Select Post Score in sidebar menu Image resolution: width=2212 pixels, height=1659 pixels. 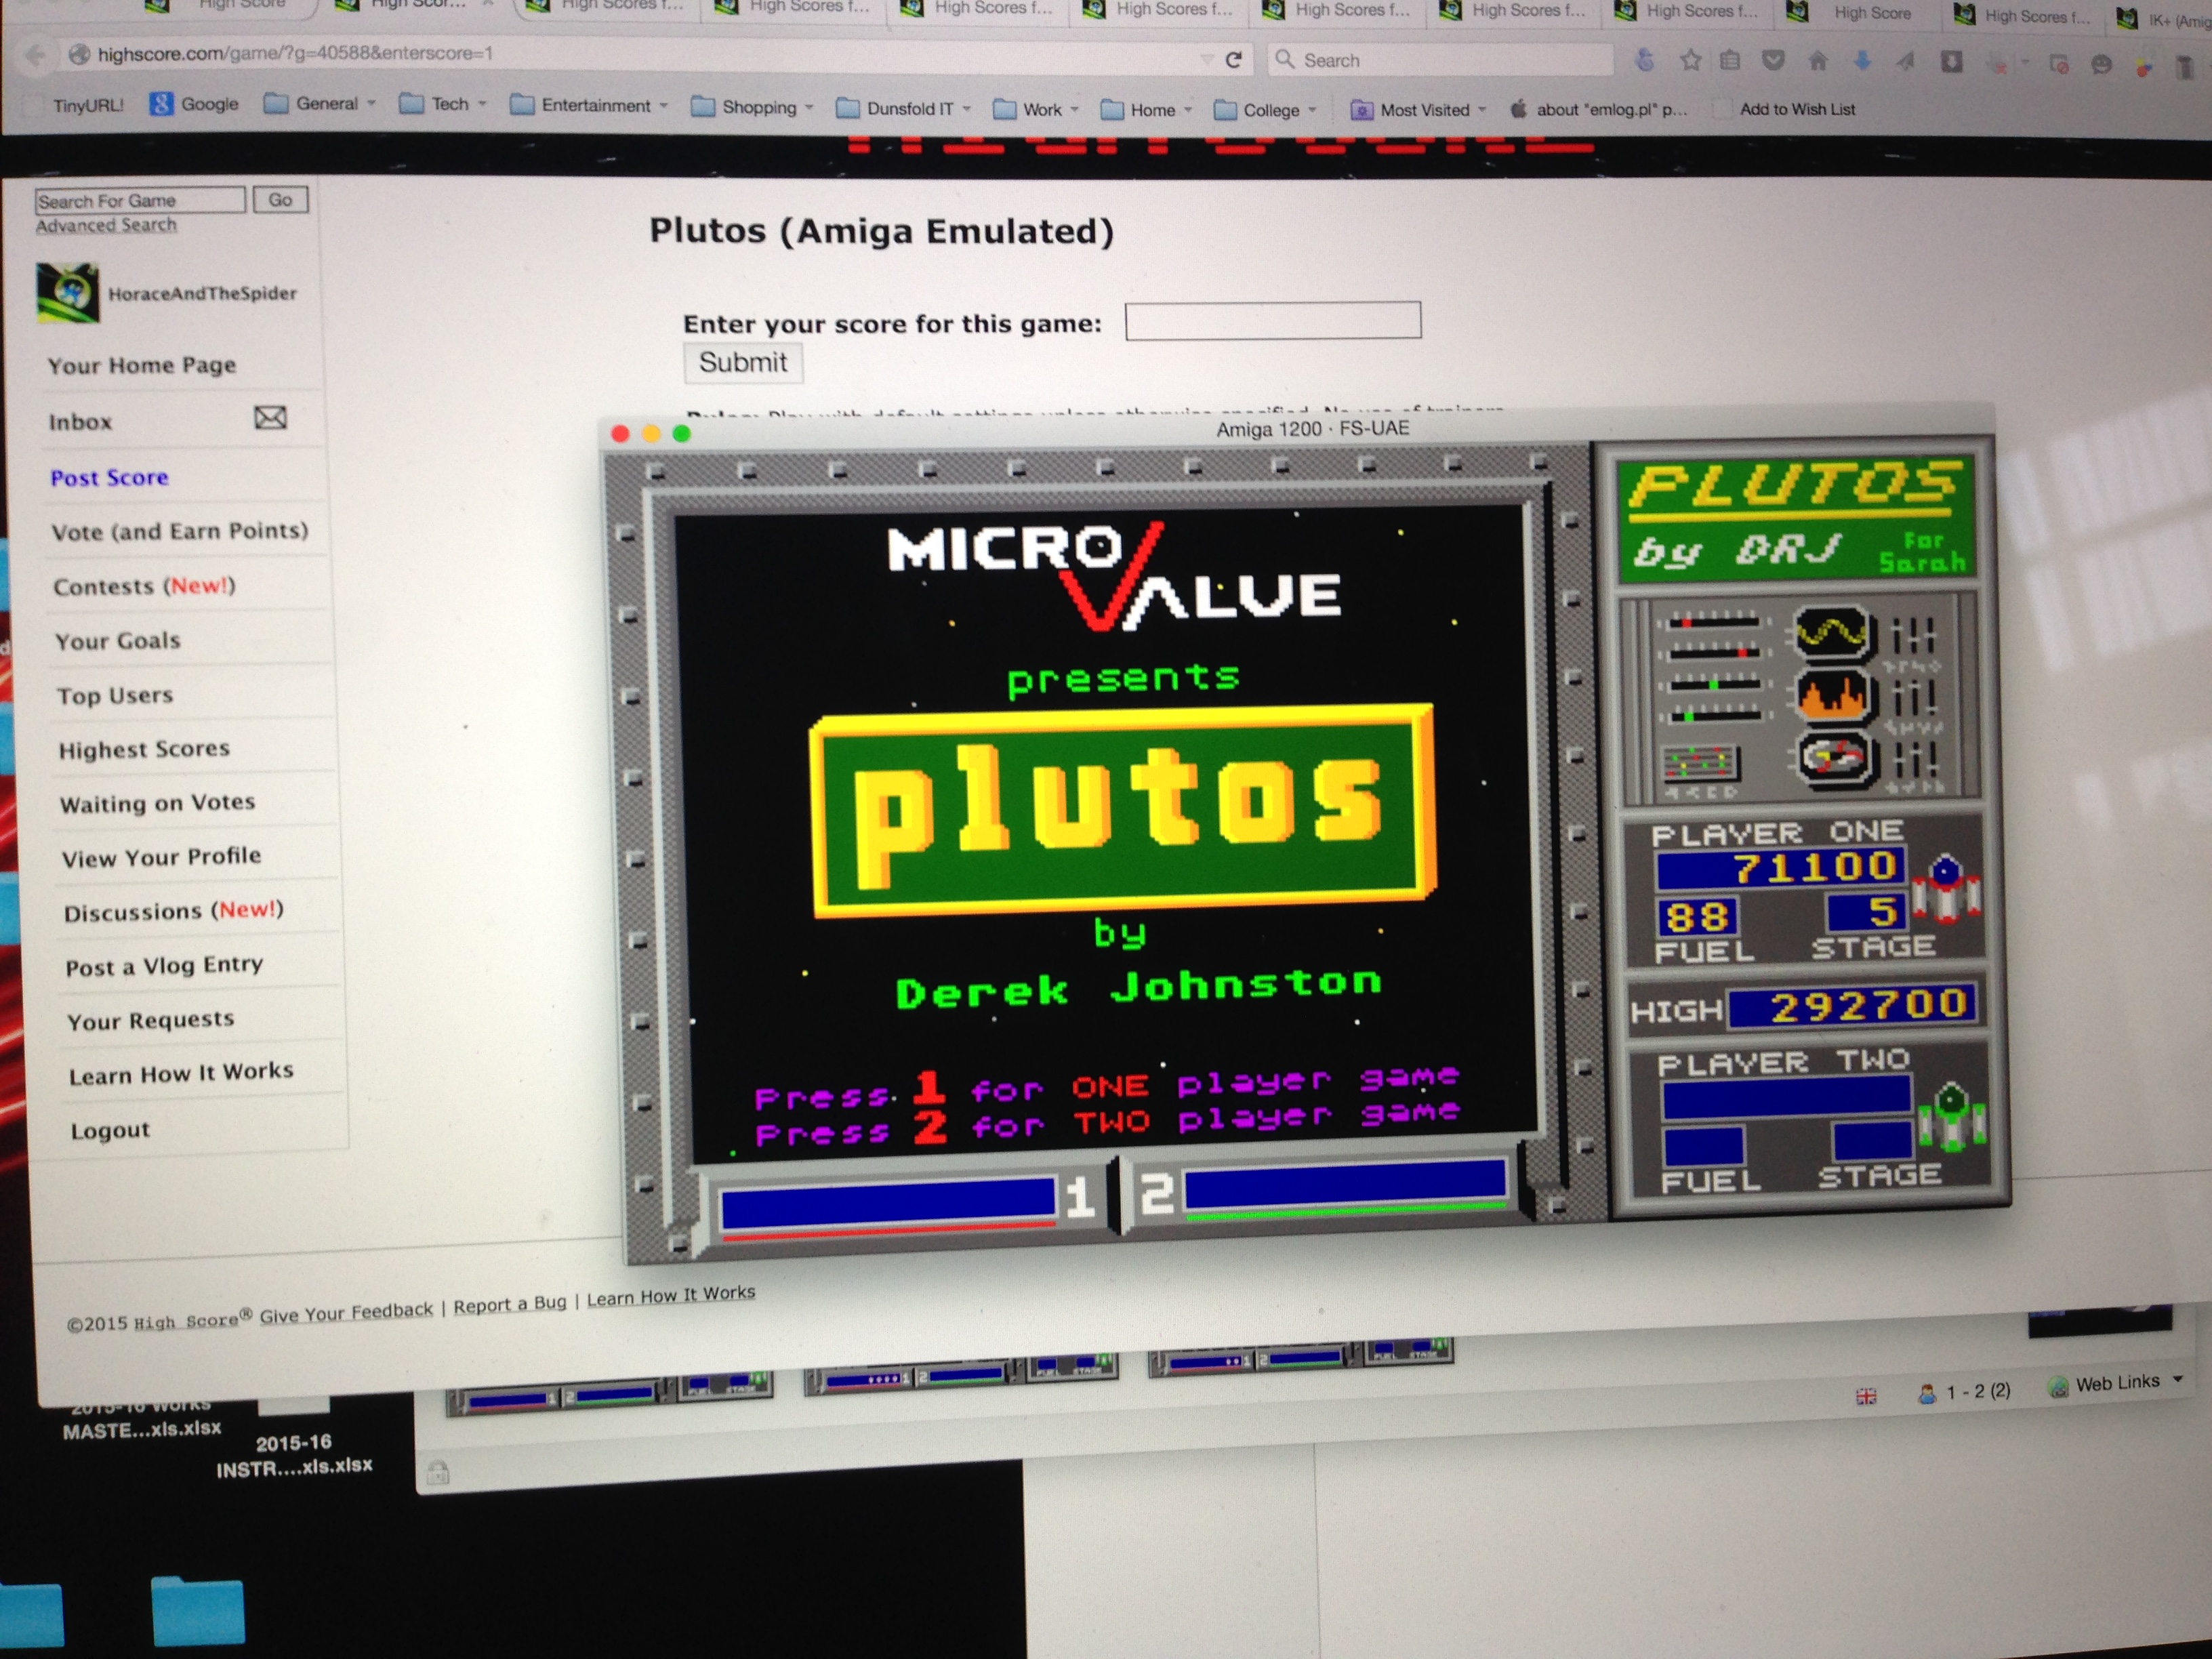pos(109,478)
